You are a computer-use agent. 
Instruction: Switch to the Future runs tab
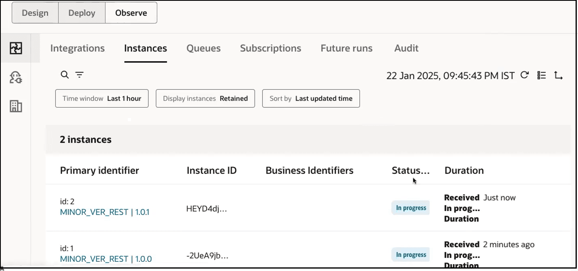click(346, 48)
